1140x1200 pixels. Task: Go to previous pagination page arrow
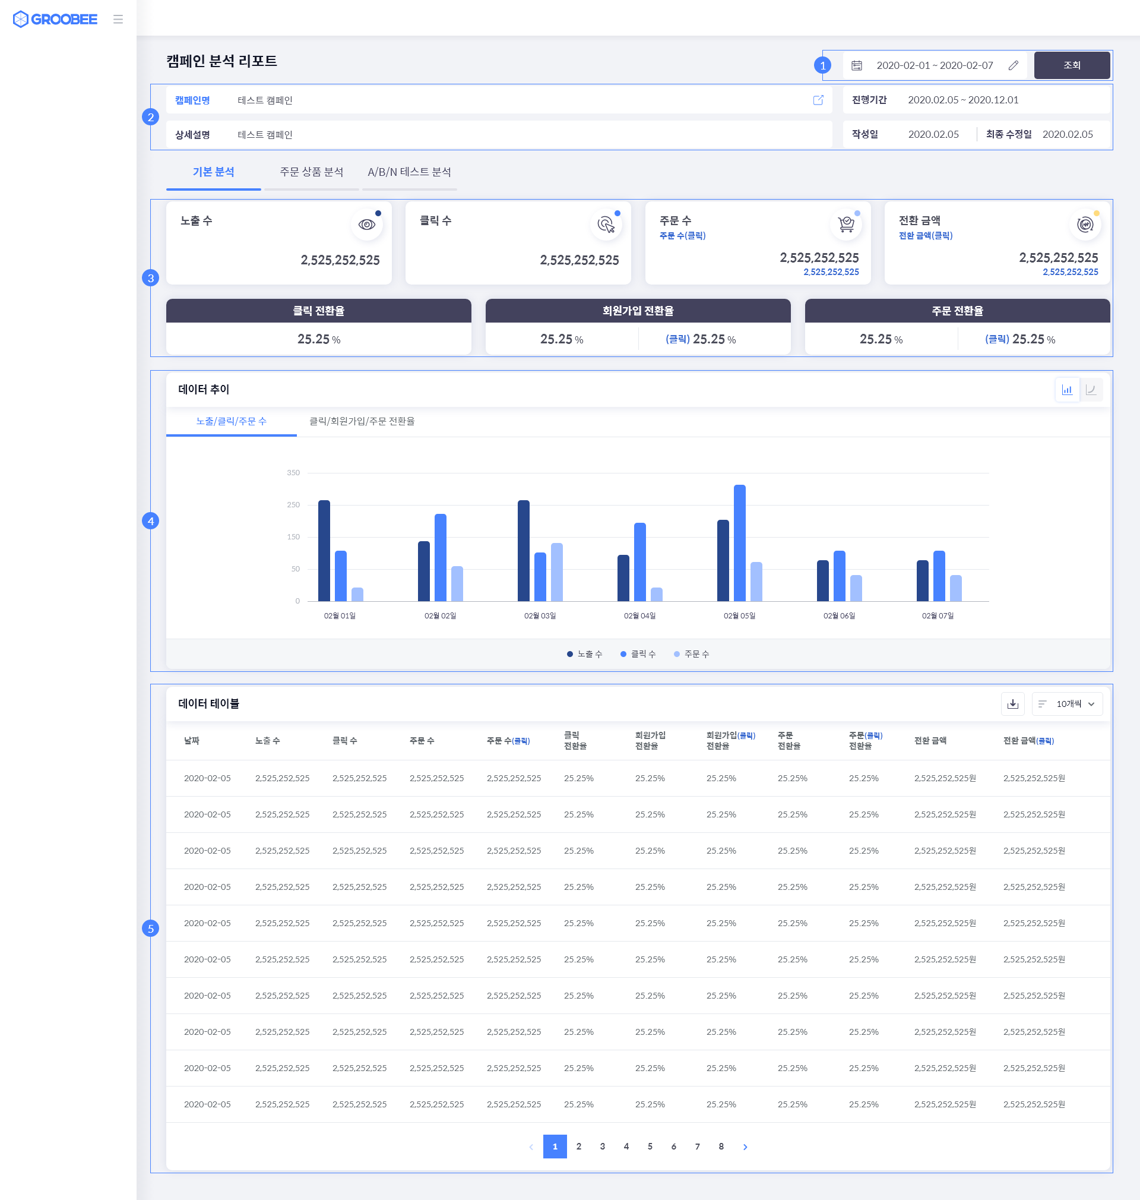(531, 1147)
